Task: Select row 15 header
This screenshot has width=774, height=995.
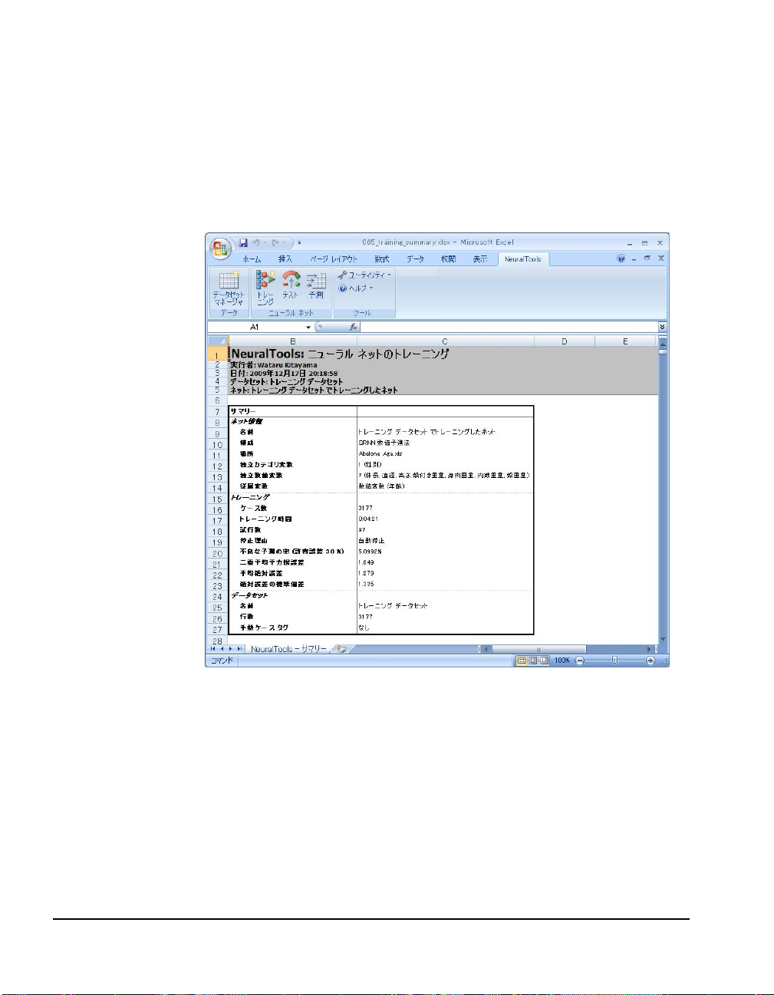Action: [x=217, y=499]
